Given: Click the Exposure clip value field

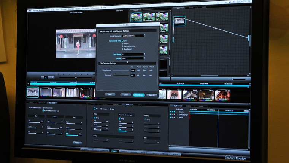Looking at the screenshot, I should 133,75.
